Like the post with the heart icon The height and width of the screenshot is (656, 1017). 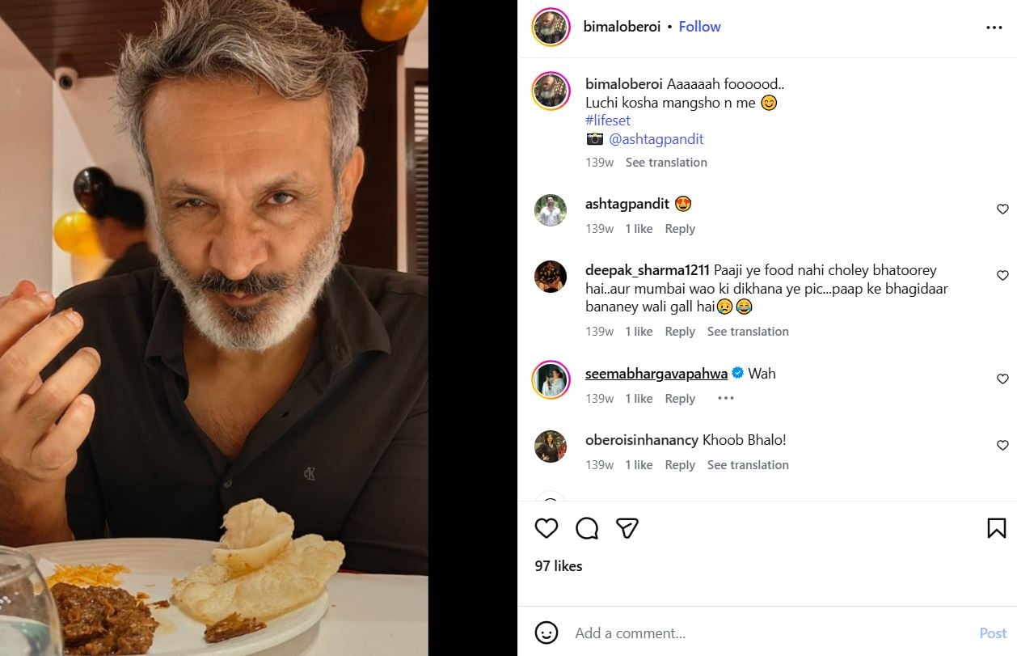tap(546, 528)
